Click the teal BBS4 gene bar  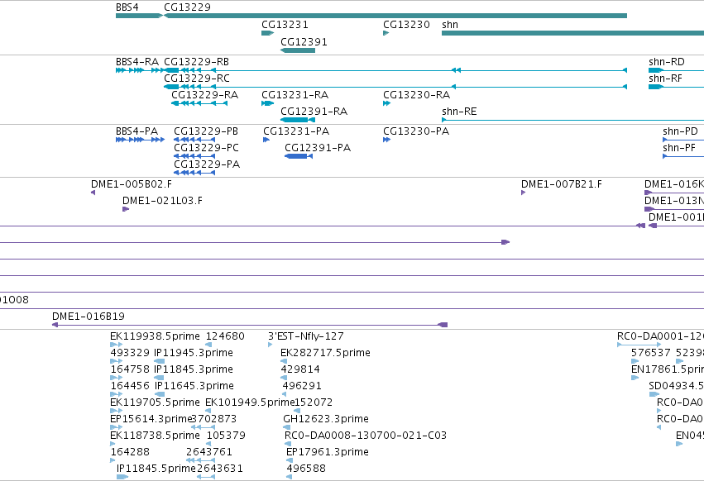pyautogui.click(x=139, y=16)
